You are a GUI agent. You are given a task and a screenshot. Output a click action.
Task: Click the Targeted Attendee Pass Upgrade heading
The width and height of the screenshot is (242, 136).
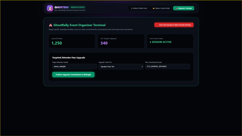click(x=68, y=58)
